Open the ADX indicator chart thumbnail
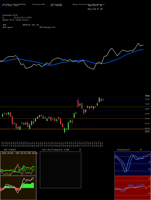151x200 pixels. [x=18, y=164]
